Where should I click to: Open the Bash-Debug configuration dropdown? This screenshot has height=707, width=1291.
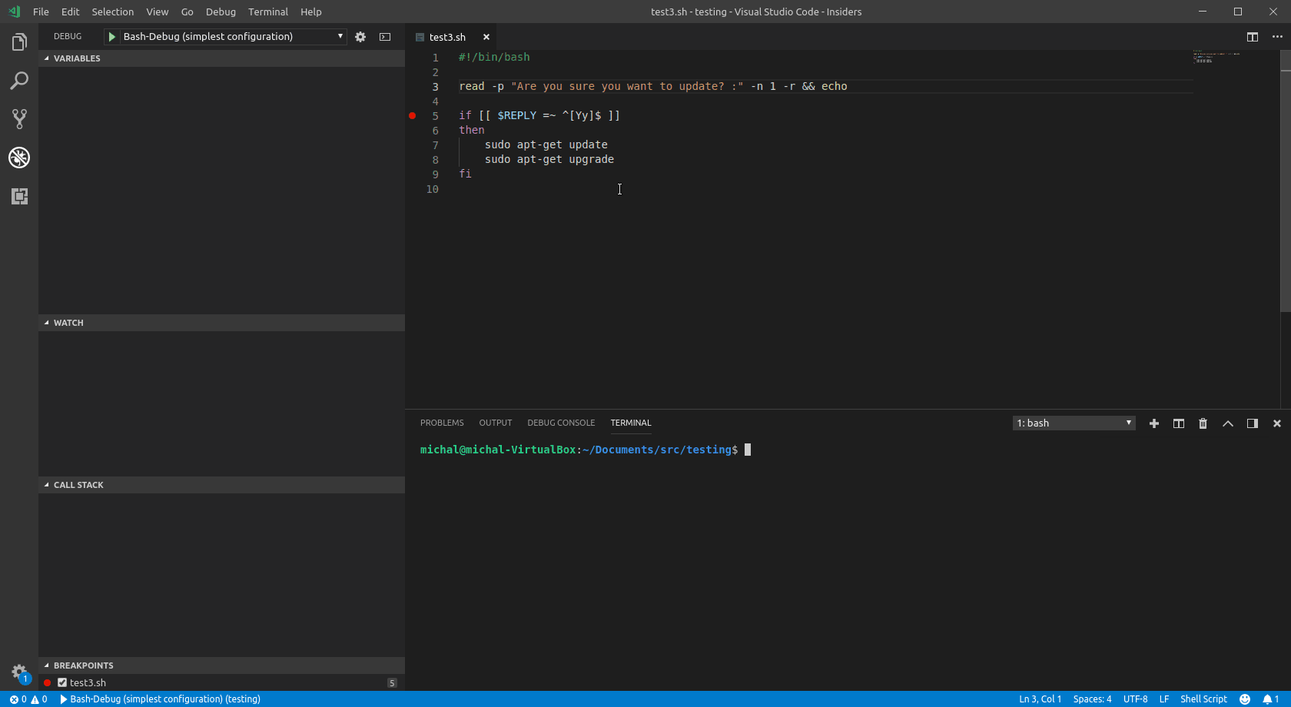click(339, 36)
